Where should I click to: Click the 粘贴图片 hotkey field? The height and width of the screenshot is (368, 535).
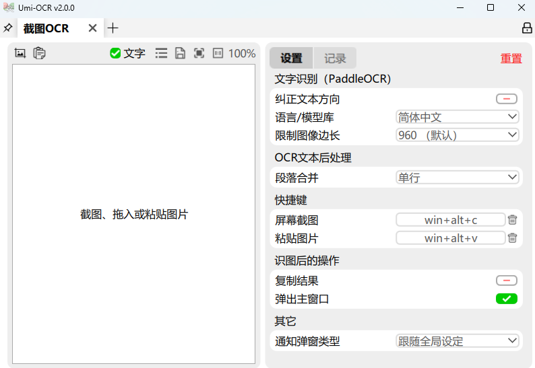point(450,238)
